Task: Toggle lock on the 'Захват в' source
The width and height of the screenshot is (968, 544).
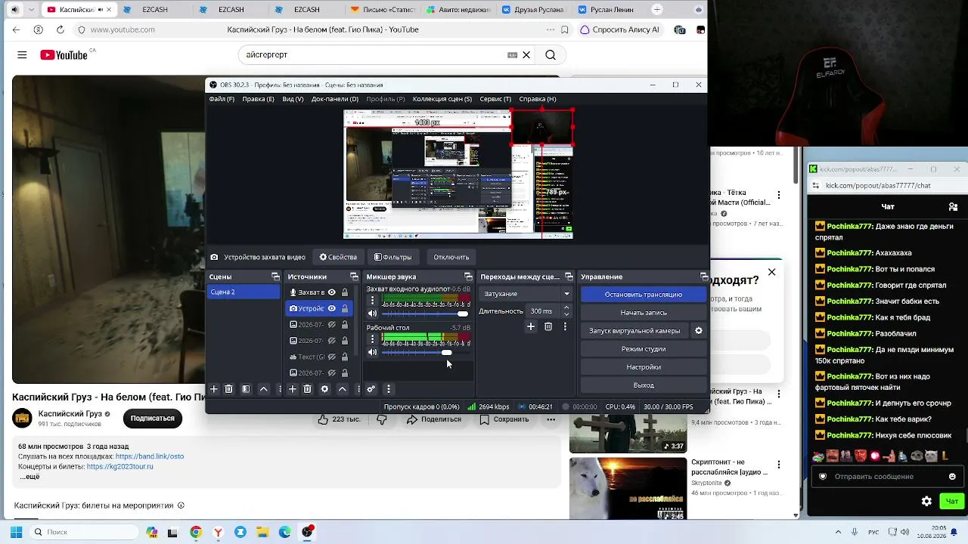Action: tap(345, 292)
